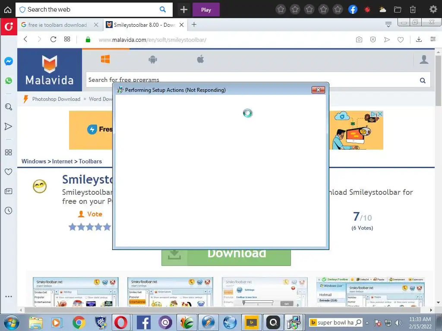Image resolution: width=442 pixels, height=331 pixels.
Task: Select the Android platform icon on Malavida
Action: coord(153,59)
